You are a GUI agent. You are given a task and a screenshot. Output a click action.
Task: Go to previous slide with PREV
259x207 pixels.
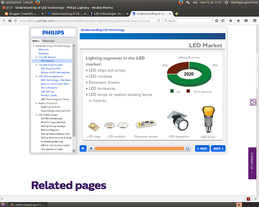202,148
